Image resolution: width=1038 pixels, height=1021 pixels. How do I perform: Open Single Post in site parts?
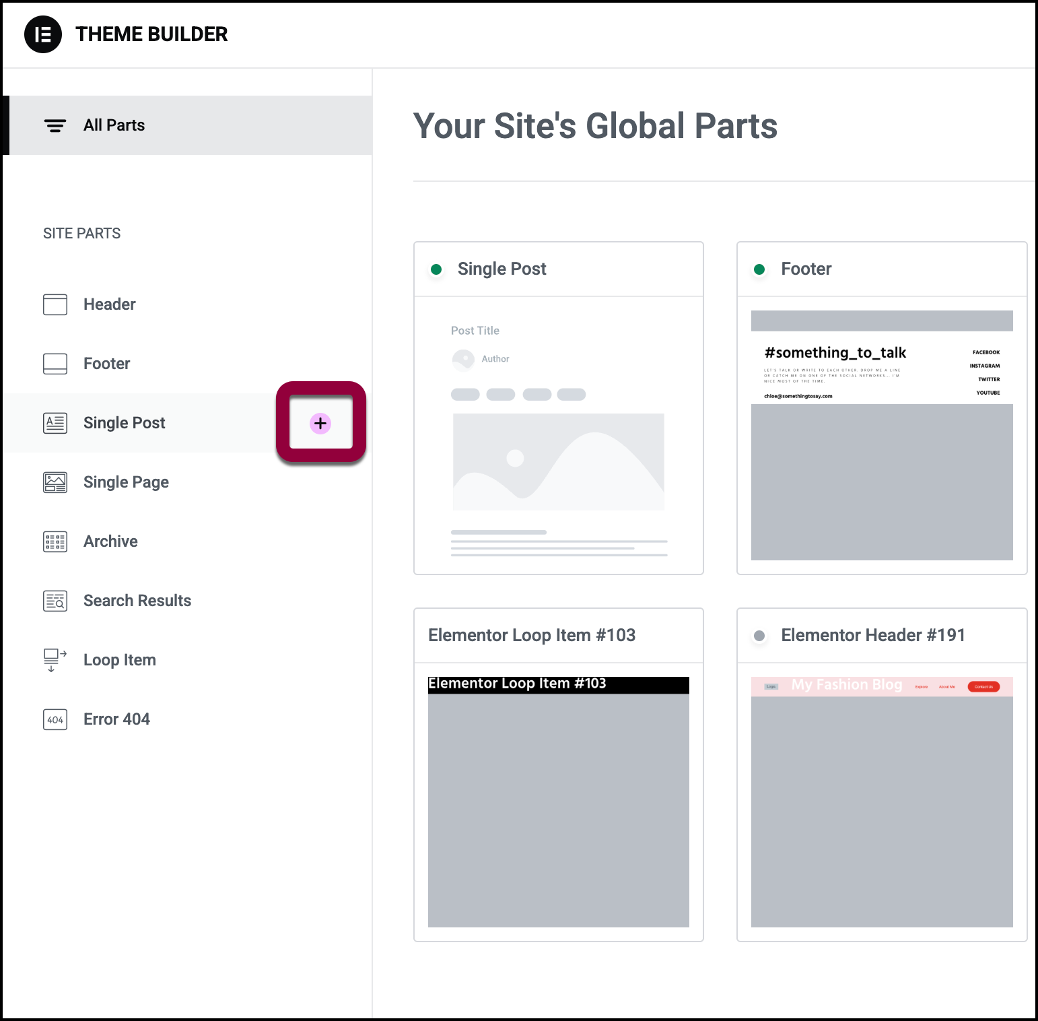[125, 423]
